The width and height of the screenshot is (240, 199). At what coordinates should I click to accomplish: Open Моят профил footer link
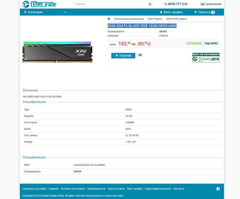pos(135,189)
